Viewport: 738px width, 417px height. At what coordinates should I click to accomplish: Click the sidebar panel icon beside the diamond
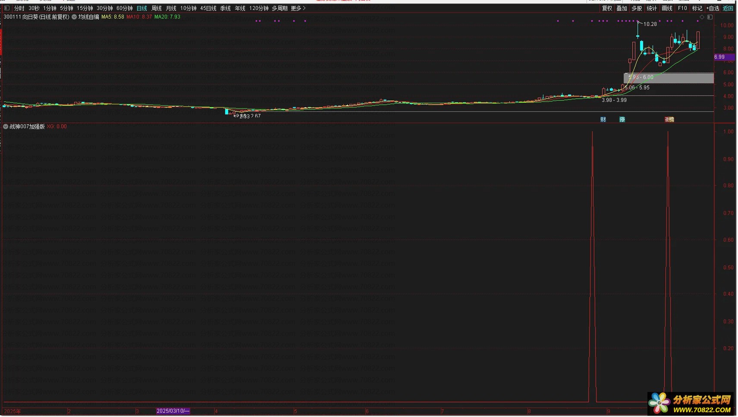(710, 17)
